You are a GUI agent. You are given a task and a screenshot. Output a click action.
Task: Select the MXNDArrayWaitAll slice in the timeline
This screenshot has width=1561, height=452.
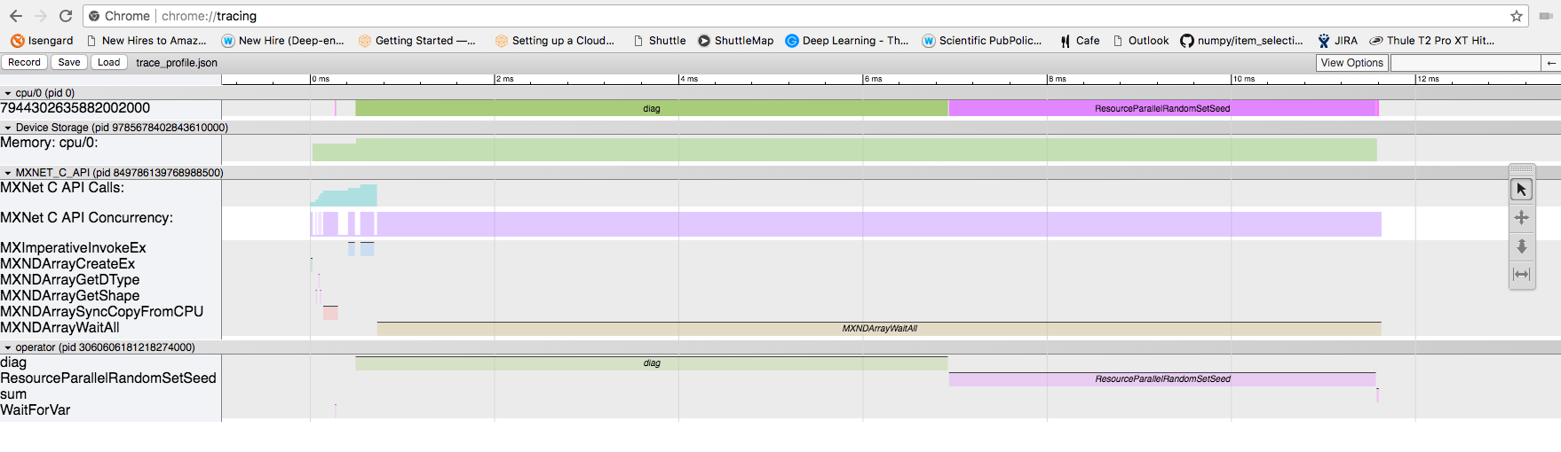(878, 329)
